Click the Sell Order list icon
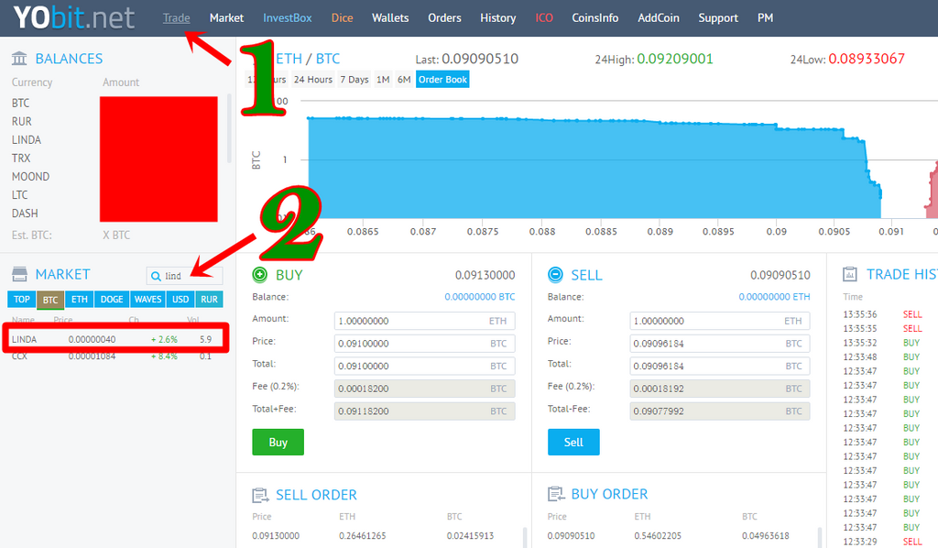The height and width of the screenshot is (548, 938). [260, 495]
